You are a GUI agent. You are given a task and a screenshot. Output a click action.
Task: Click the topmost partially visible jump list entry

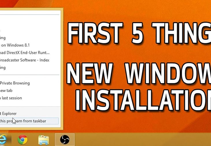coord(1,30)
